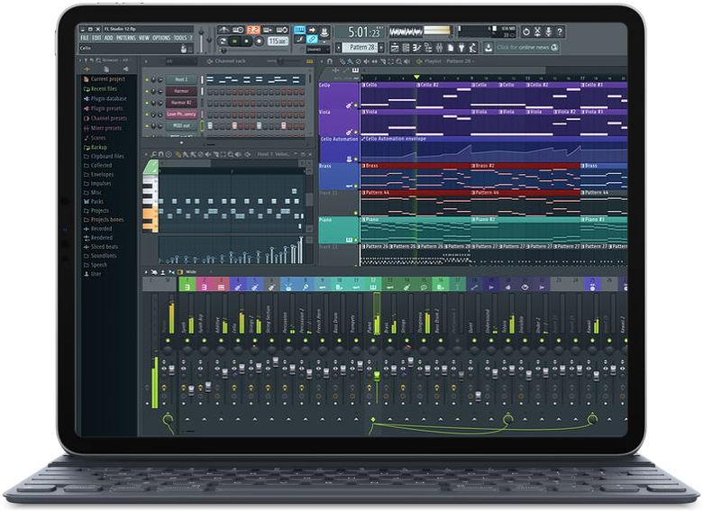Expand the Backup folder in browser

(x=95, y=147)
